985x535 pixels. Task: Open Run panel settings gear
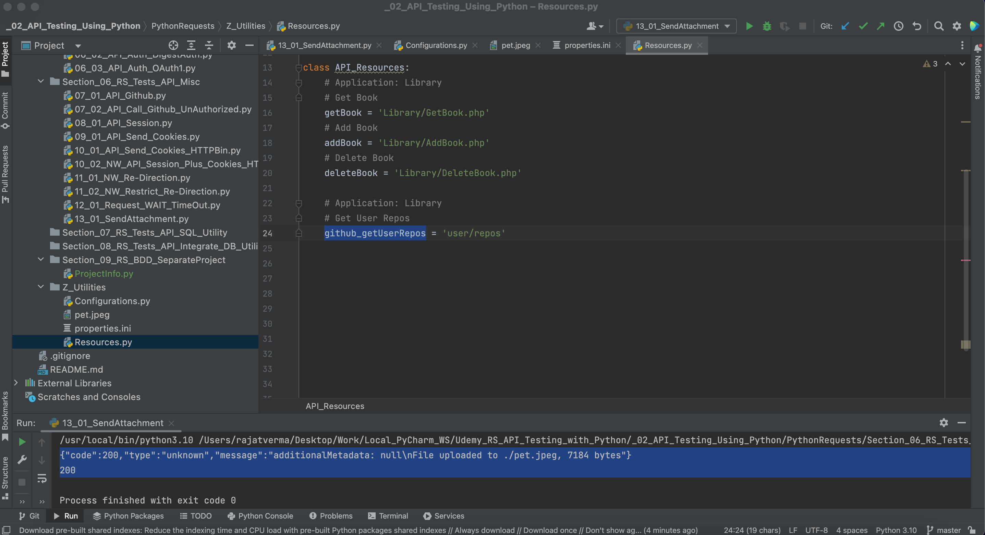pos(944,423)
